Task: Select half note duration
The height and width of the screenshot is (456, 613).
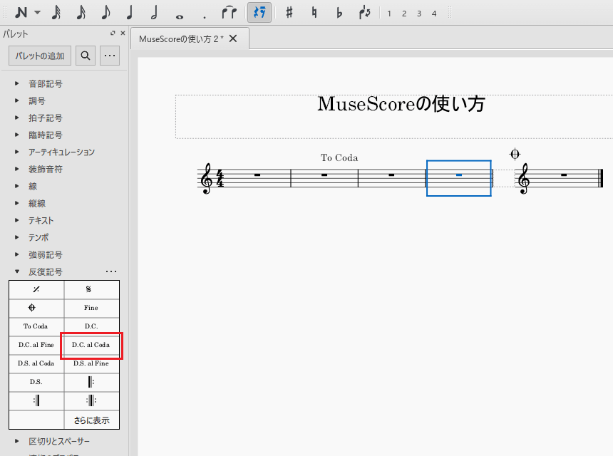Action: 155,13
